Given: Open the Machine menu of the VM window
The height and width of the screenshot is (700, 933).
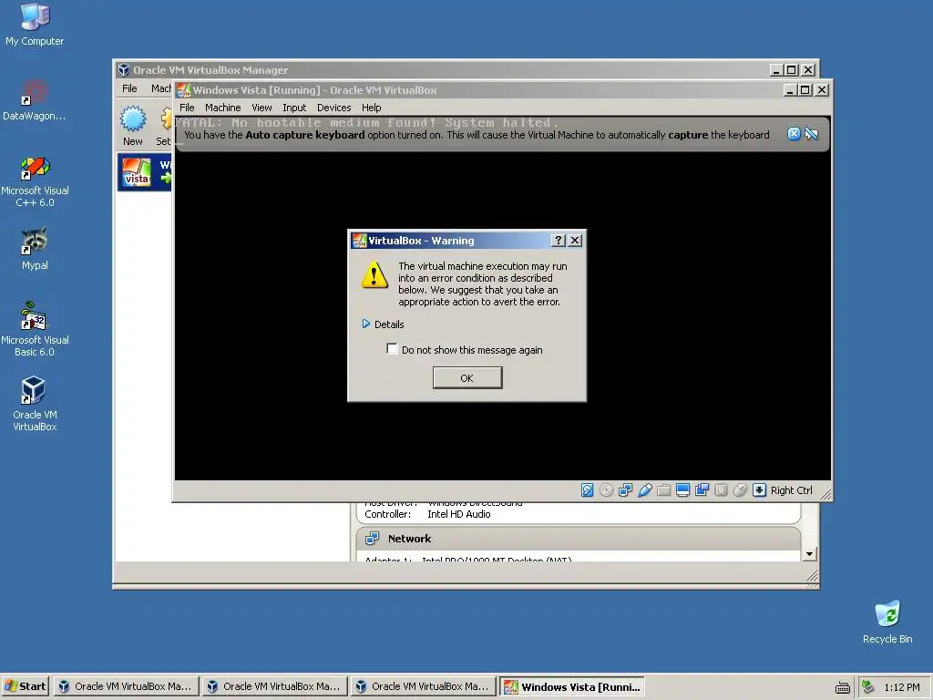Looking at the screenshot, I should click(222, 108).
